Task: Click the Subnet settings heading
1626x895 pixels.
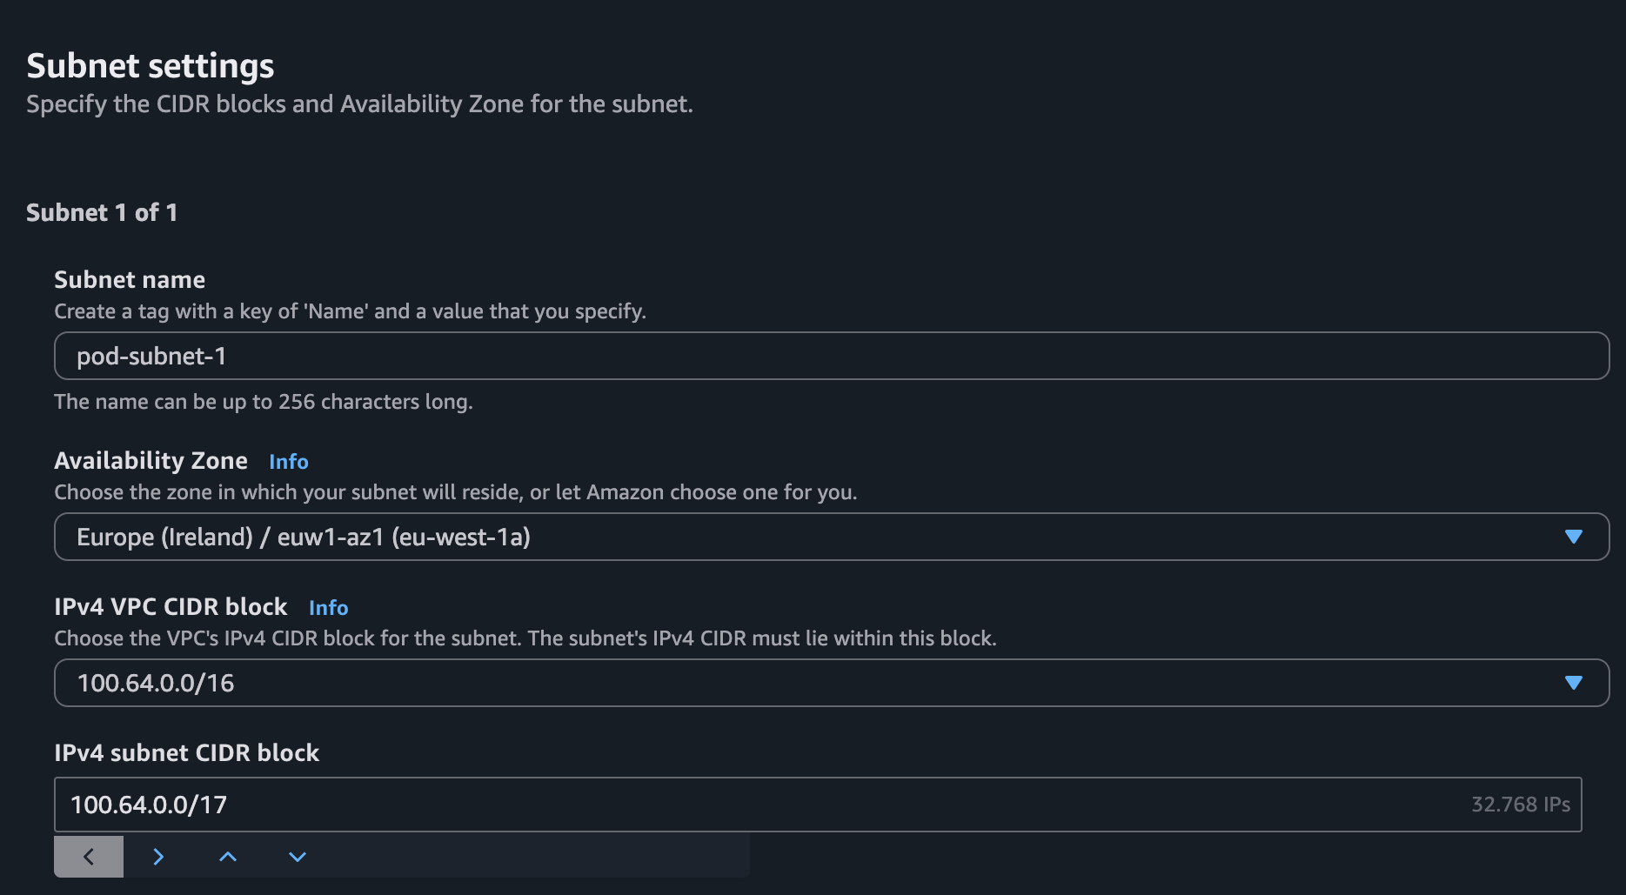Action: pos(151,66)
